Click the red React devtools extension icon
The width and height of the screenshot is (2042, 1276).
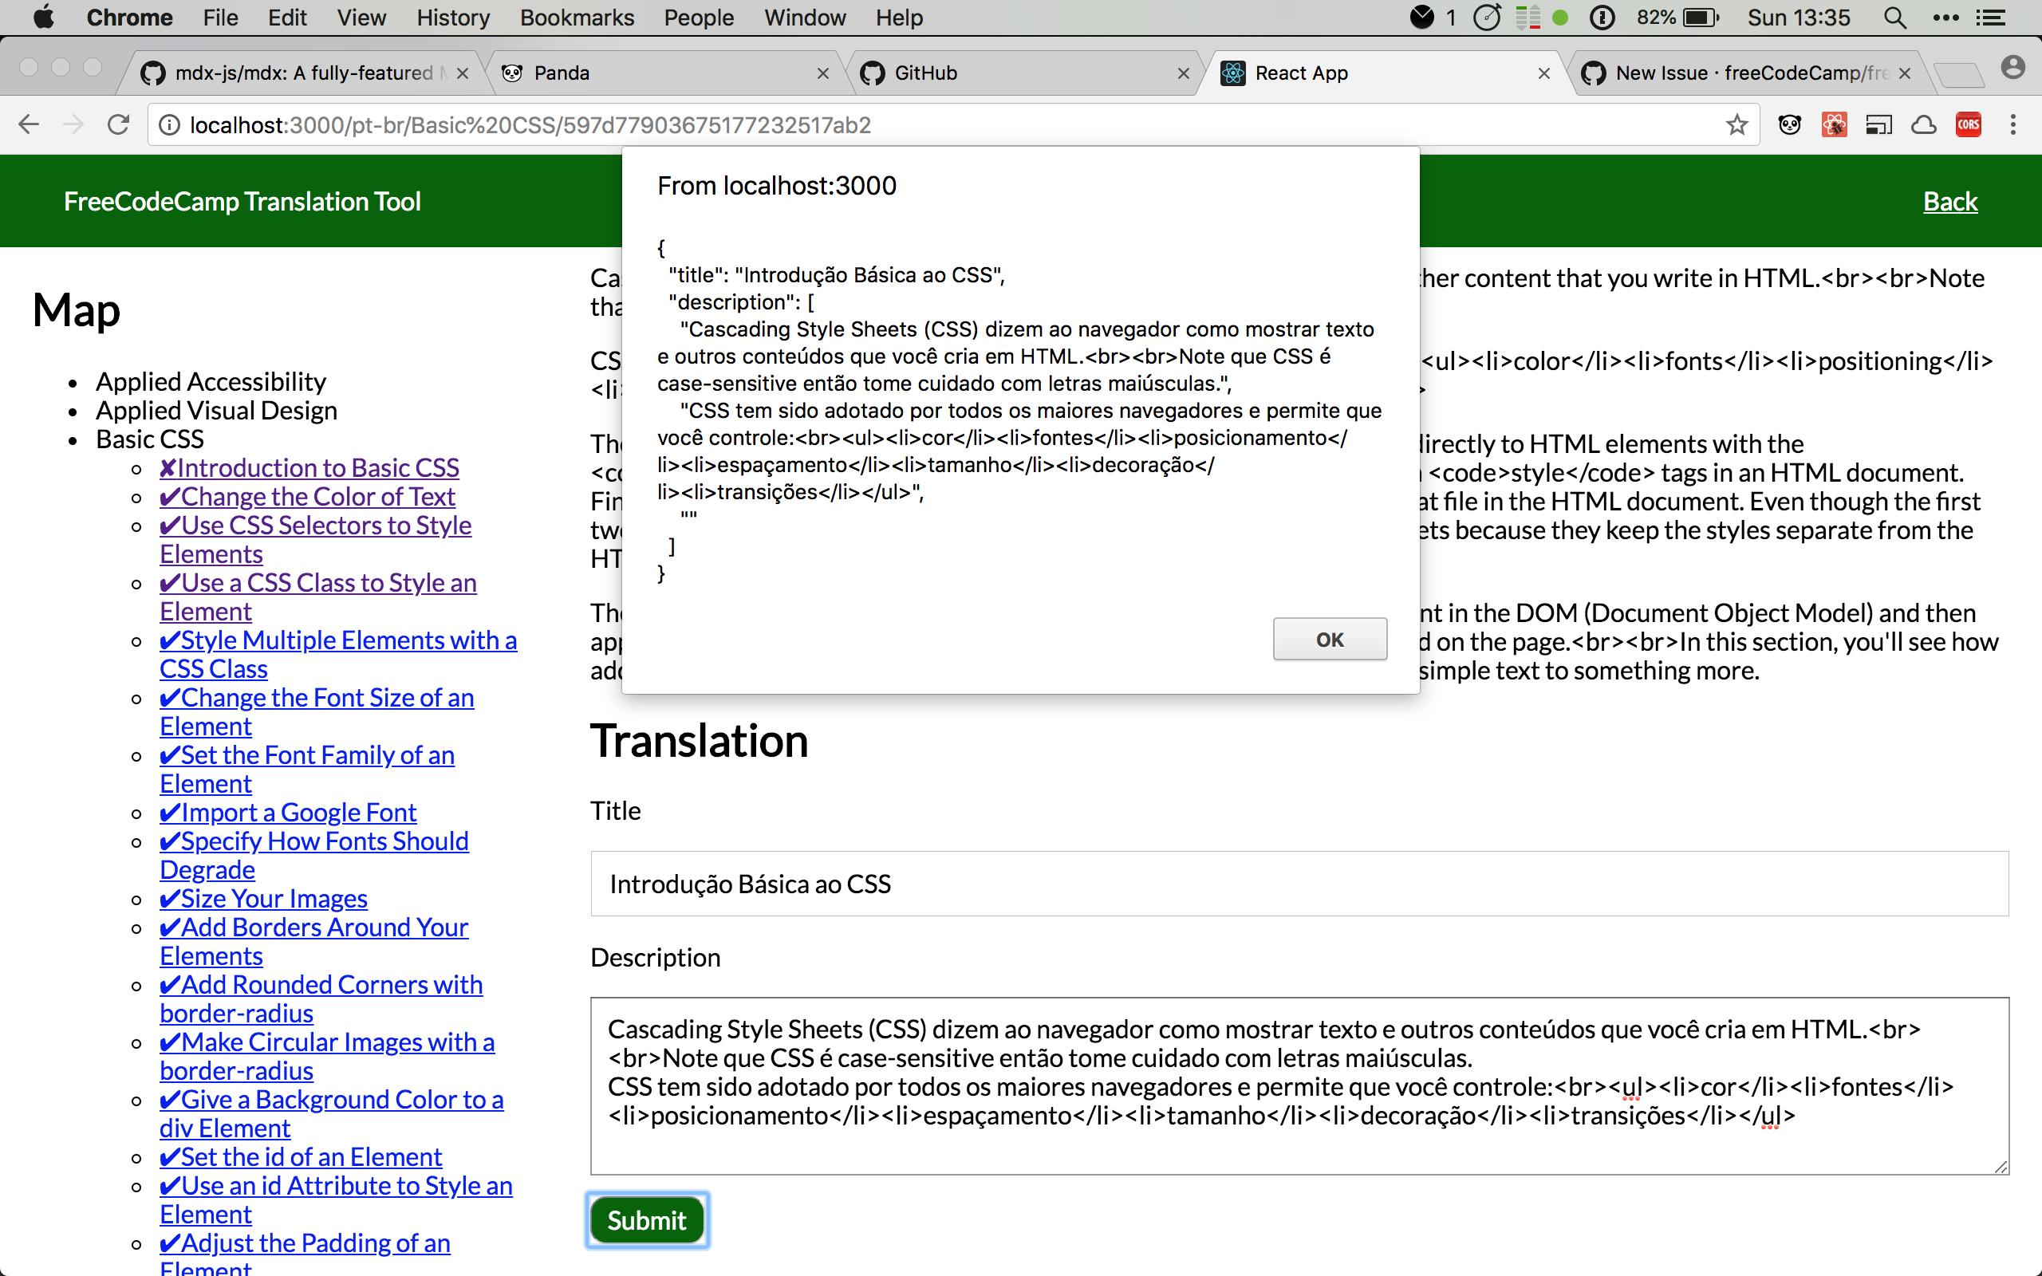point(1834,125)
